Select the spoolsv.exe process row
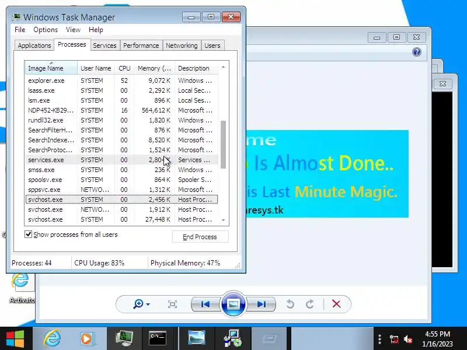The height and width of the screenshot is (350, 467). click(121, 180)
